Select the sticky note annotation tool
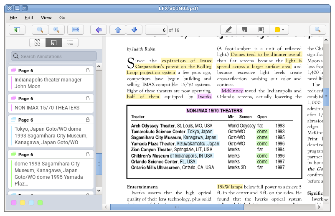Viewport: 335px width, 216px height. [245, 30]
